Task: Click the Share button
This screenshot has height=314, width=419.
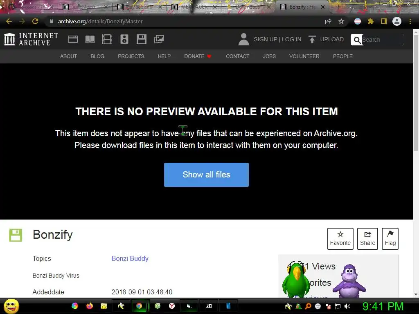Action: point(367,239)
